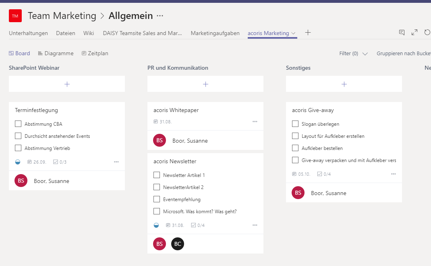Open acoris Marketing tab chevron menu
Image resolution: width=431 pixels, height=266 pixels.
tap(293, 33)
